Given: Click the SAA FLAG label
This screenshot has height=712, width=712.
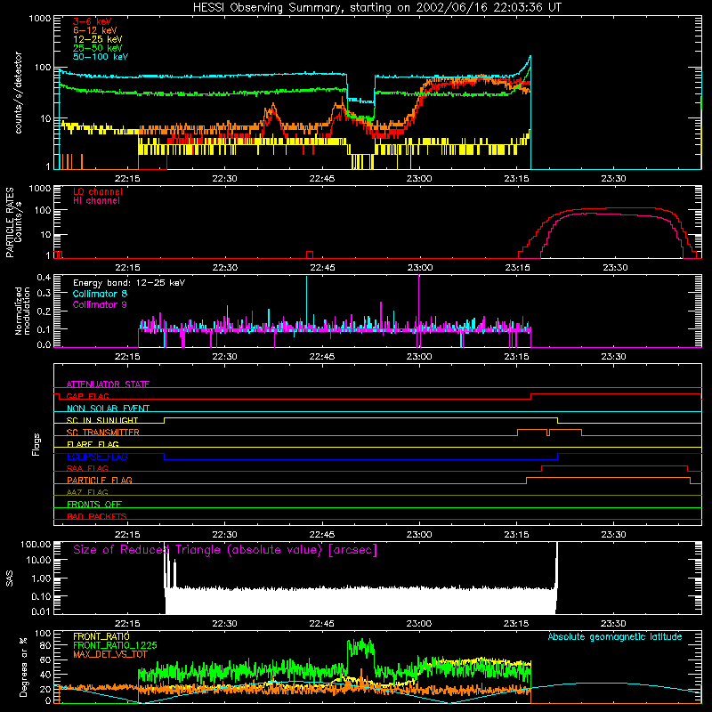Looking at the screenshot, I should [x=87, y=468].
